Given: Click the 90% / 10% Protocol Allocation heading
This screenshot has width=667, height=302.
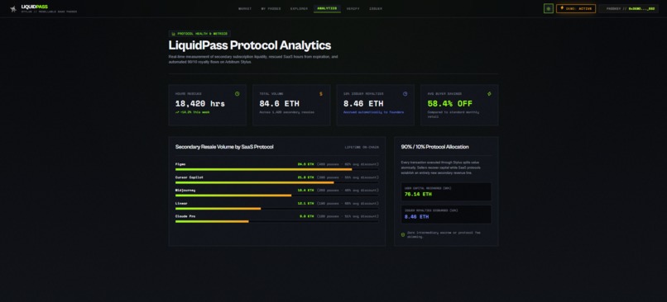Looking at the screenshot, I should click(x=434, y=147).
